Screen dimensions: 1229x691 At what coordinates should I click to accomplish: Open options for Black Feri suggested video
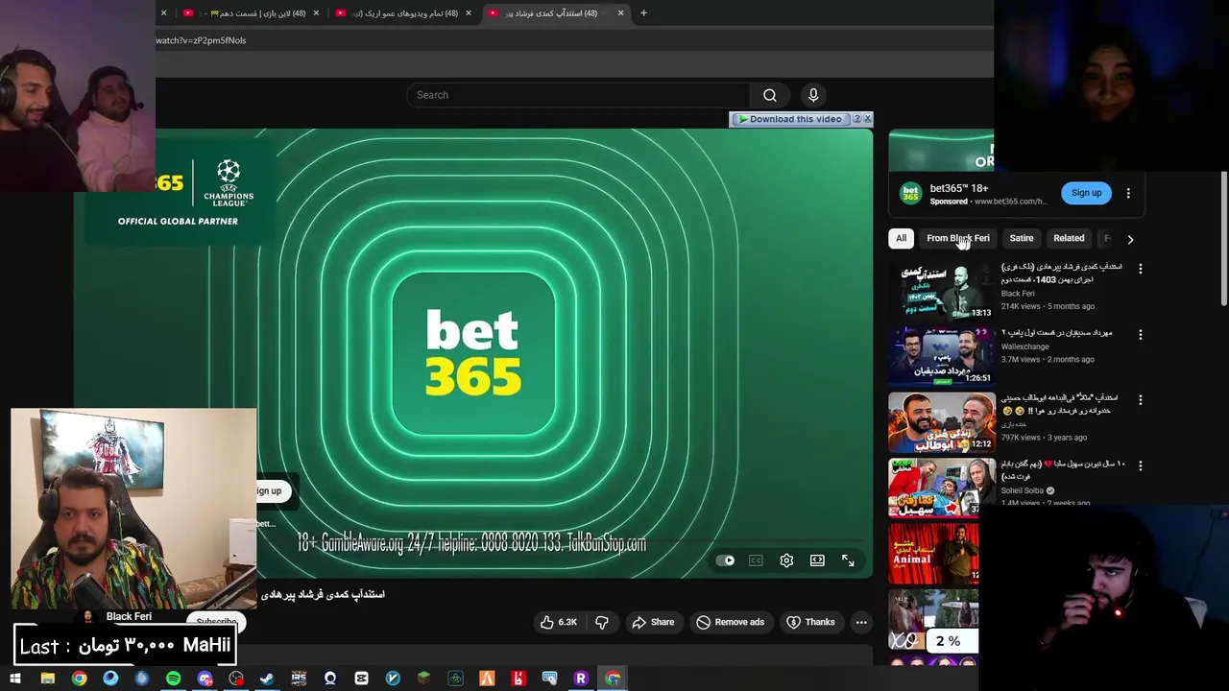point(1140,270)
